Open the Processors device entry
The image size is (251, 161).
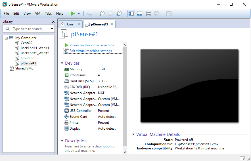click(x=78, y=75)
